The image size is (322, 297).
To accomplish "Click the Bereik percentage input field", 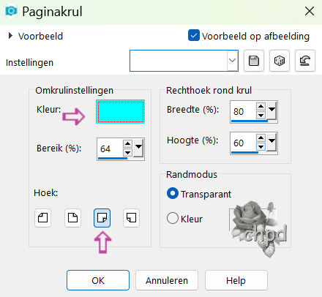I will [x=110, y=148].
